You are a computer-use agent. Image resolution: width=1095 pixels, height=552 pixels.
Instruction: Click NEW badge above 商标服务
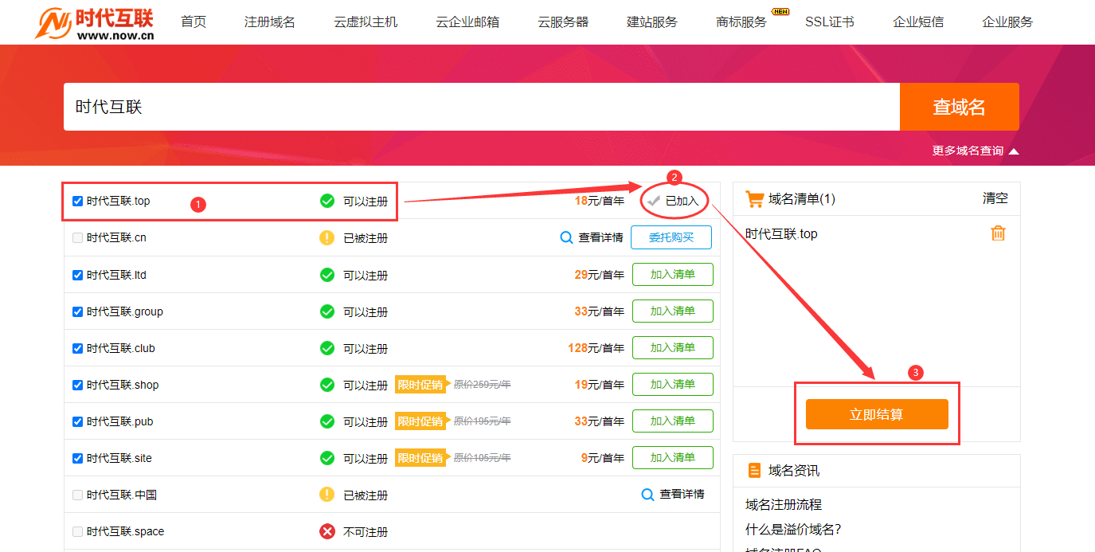780,11
